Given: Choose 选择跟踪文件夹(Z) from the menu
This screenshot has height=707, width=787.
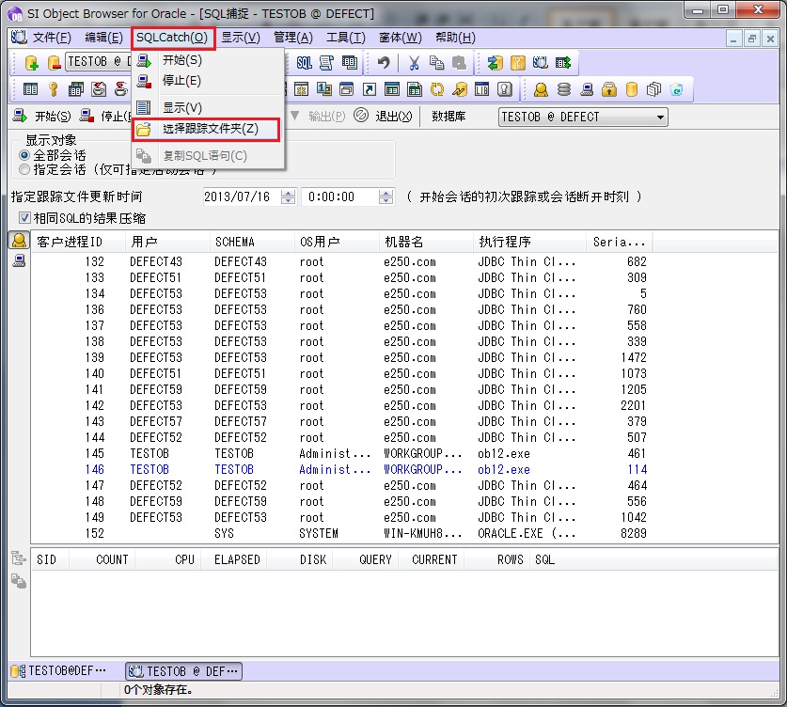Looking at the screenshot, I should point(206,130).
